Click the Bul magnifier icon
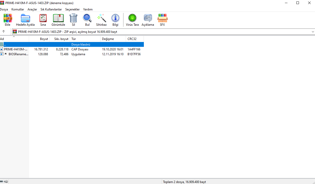Image resolution: width=315 pixels, height=184 pixels. [87, 18]
